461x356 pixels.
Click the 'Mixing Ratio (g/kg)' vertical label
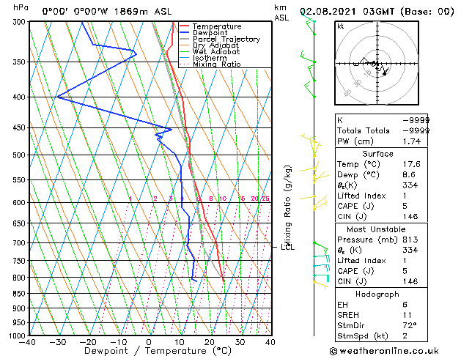pos(287,207)
